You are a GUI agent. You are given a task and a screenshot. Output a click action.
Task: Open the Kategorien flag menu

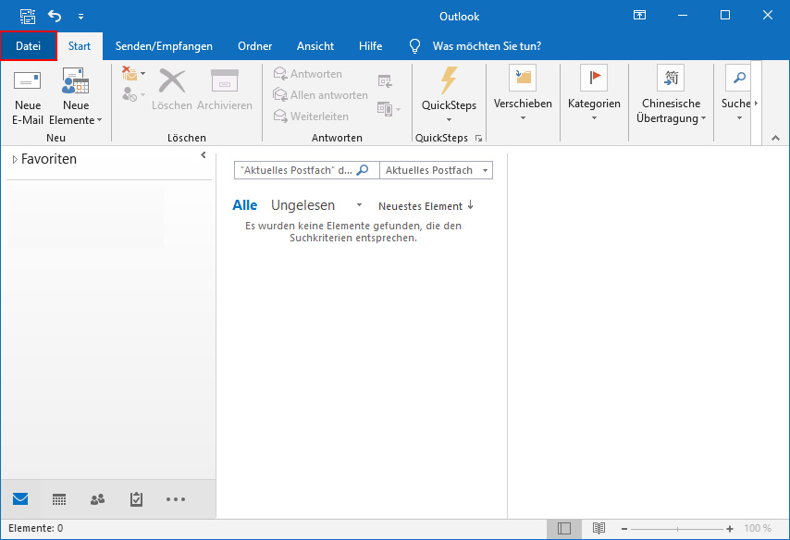pyautogui.click(x=594, y=94)
